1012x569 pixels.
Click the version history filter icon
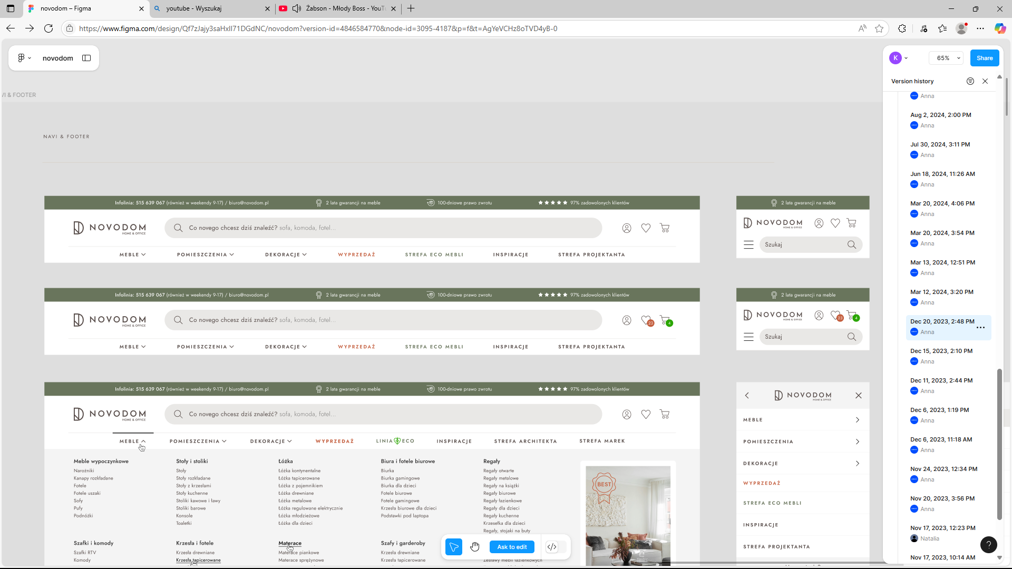970,81
